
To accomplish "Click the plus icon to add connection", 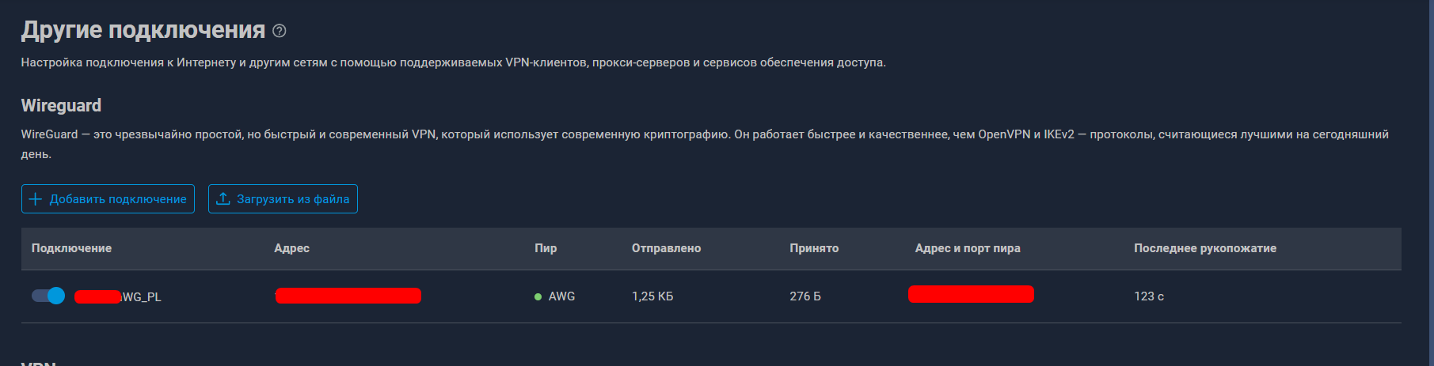I will coord(35,199).
